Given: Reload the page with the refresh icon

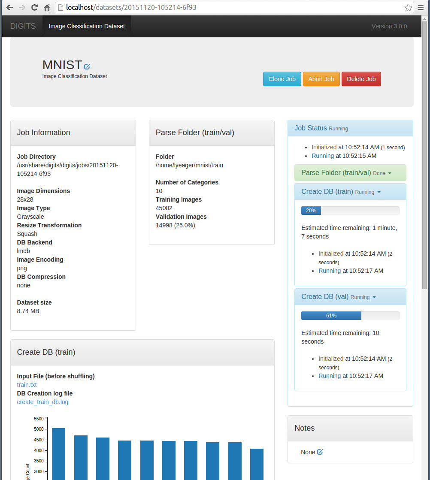Looking at the screenshot, I should [x=35, y=7].
